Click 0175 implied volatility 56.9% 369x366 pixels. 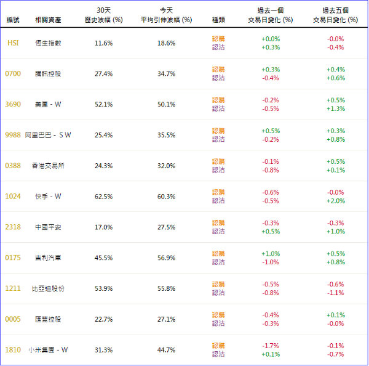tap(167, 258)
